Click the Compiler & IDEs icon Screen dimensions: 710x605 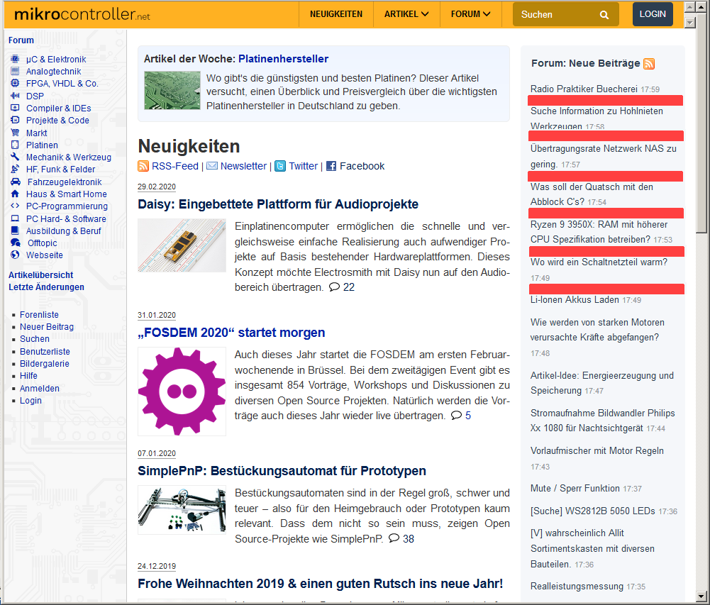[15, 108]
